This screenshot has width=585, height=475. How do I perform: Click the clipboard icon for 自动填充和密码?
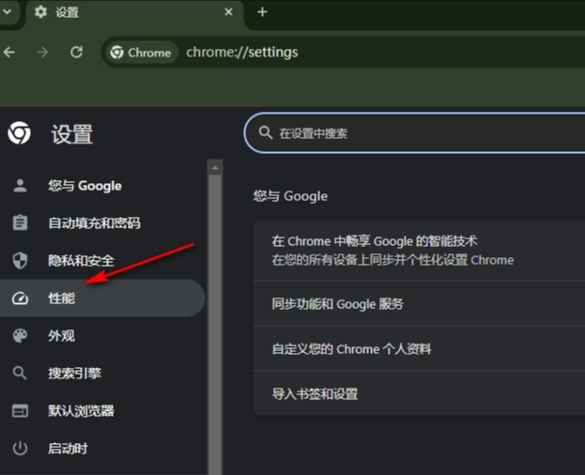(x=20, y=223)
